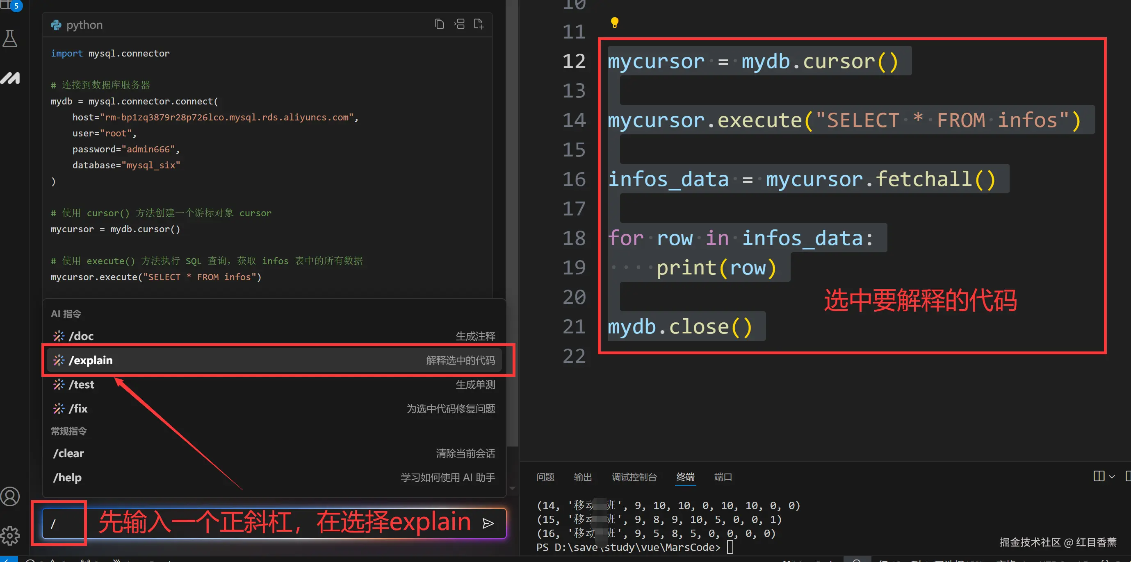Image resolution: width=1131 pixels, height=562 pixels.
Task: Choose the /doc generate comments command
Action: (x=274, y=336)
